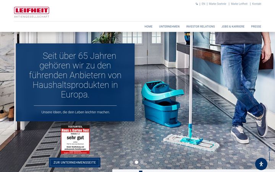Open INVESTOR RELATIONS menu
Screen dimensions: 275x172
(x=201, y=26)
